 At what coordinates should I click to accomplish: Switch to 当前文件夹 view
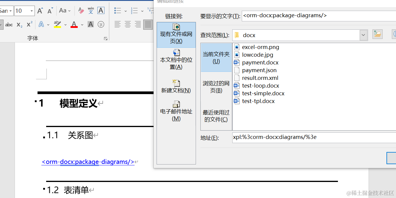[x=216, y=58]
